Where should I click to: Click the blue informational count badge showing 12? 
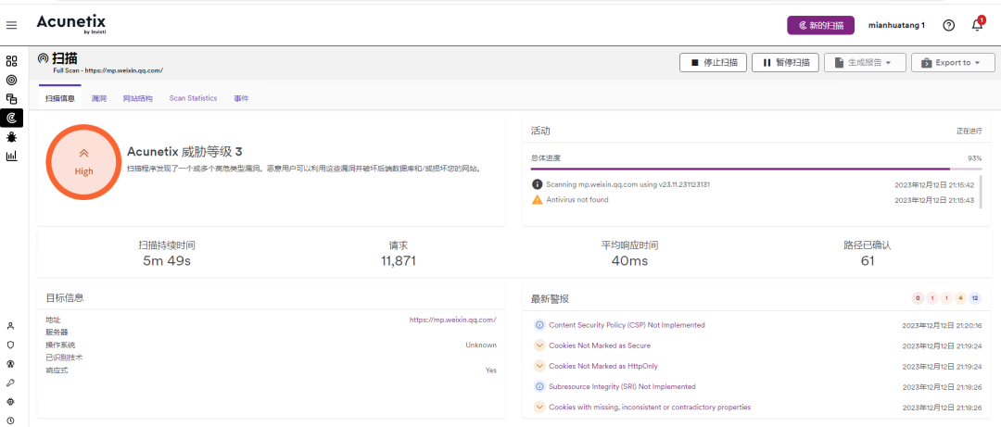click(975, 298)
